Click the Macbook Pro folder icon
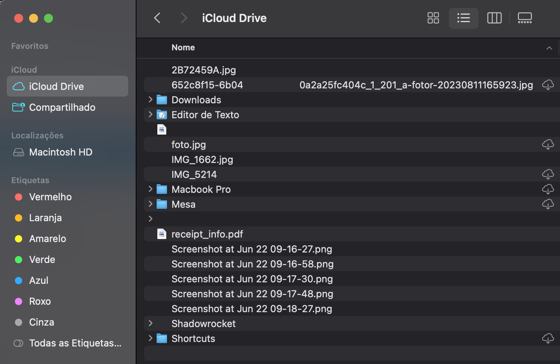 click(162, 189)
